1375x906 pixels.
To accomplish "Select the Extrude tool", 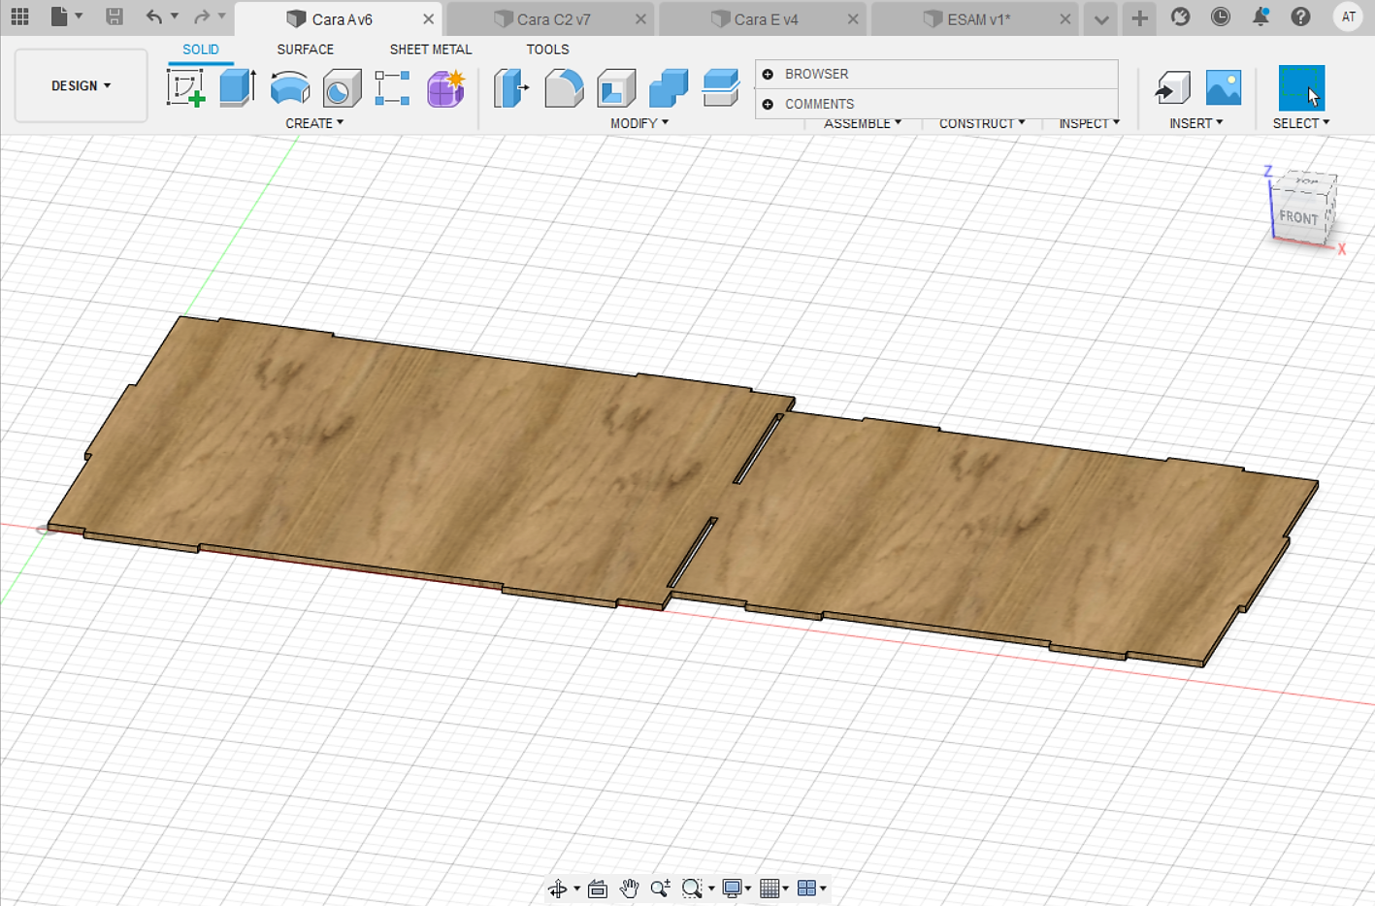I will click(x=237, y=88).
